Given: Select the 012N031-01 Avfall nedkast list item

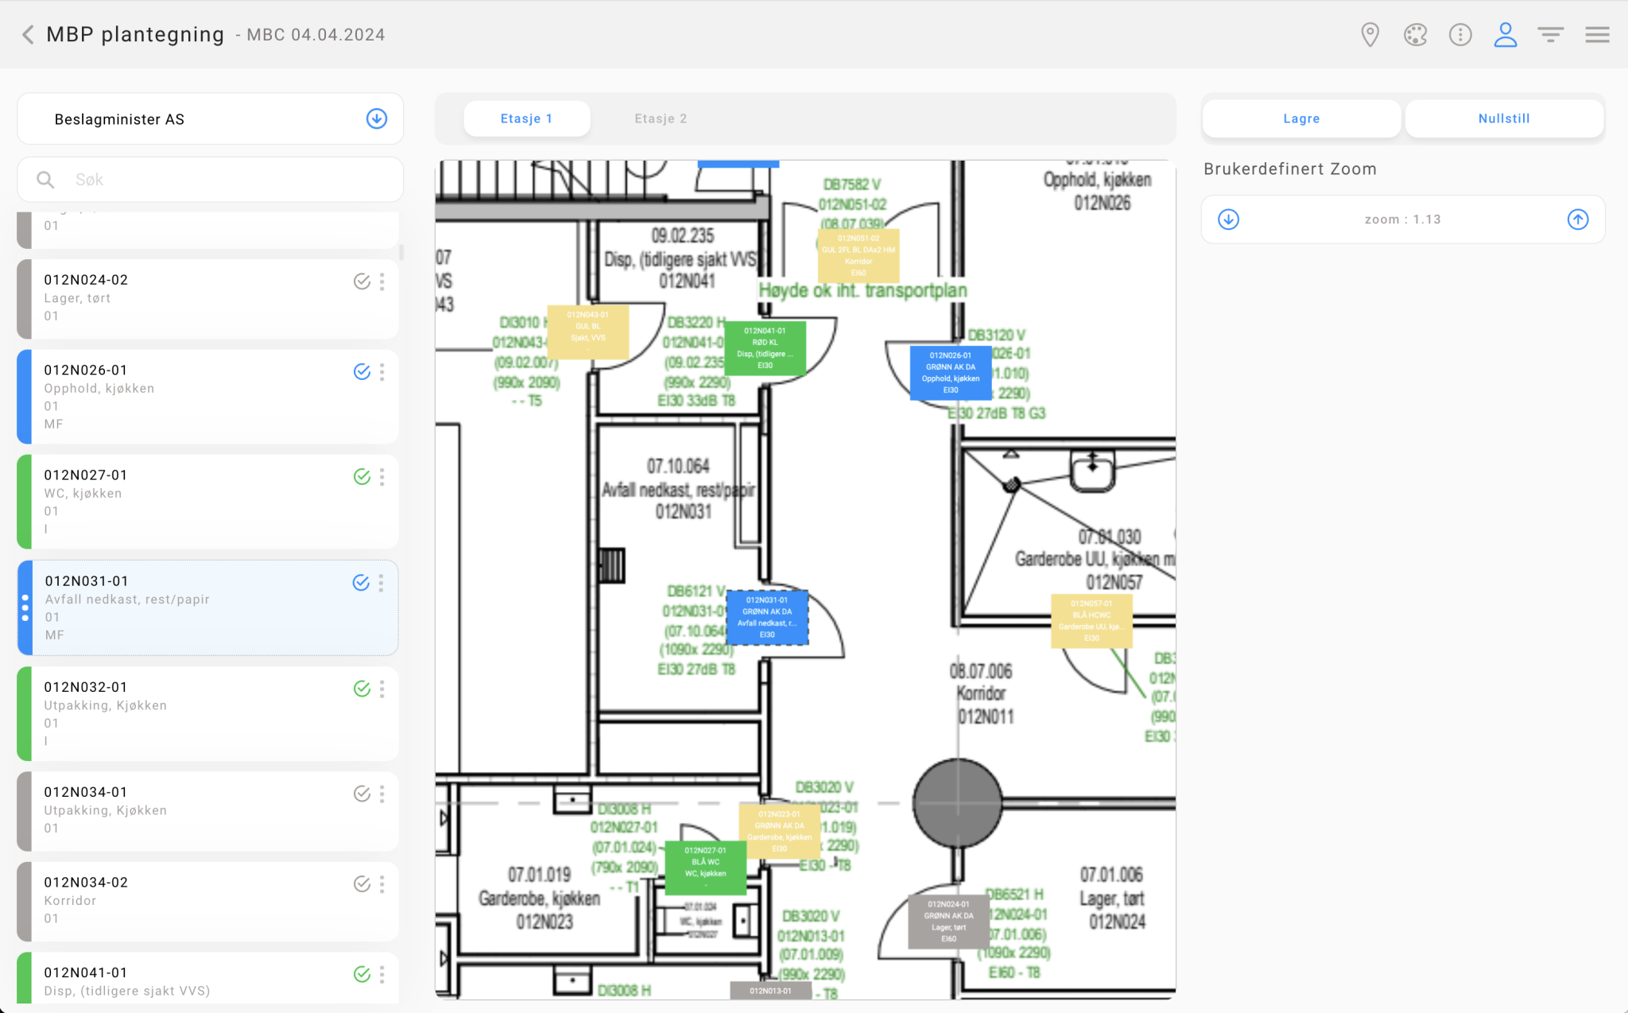Looking at the screenshot, I should [x=207, y=607].
